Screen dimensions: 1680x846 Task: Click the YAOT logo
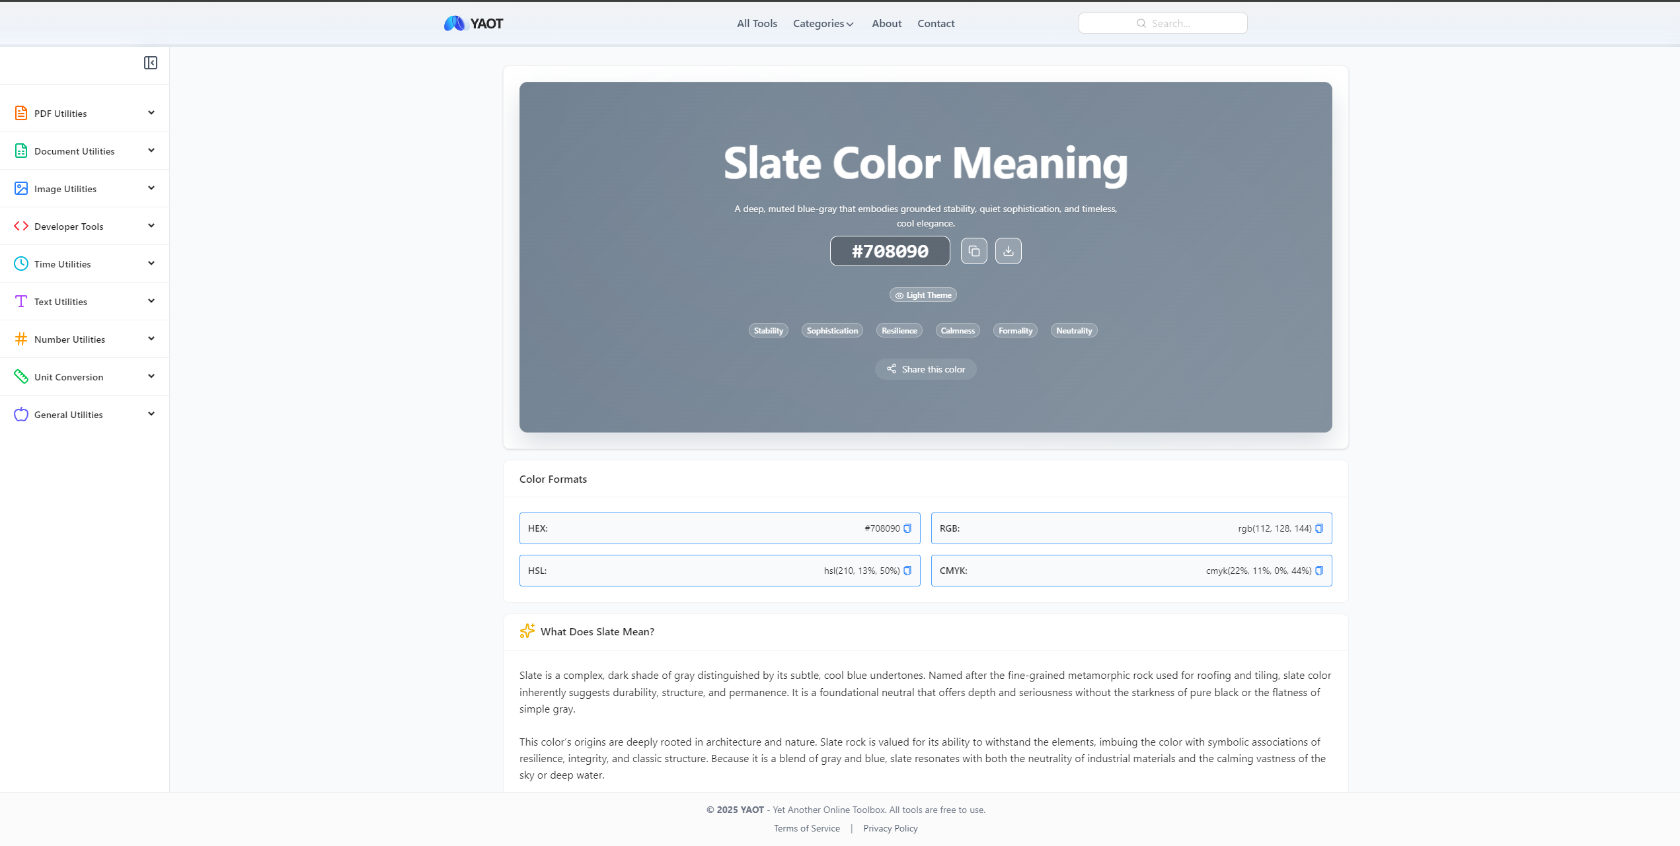473,24
